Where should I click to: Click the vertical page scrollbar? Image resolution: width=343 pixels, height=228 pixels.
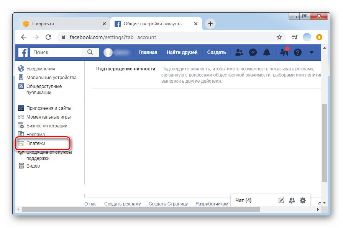(324, 142)
